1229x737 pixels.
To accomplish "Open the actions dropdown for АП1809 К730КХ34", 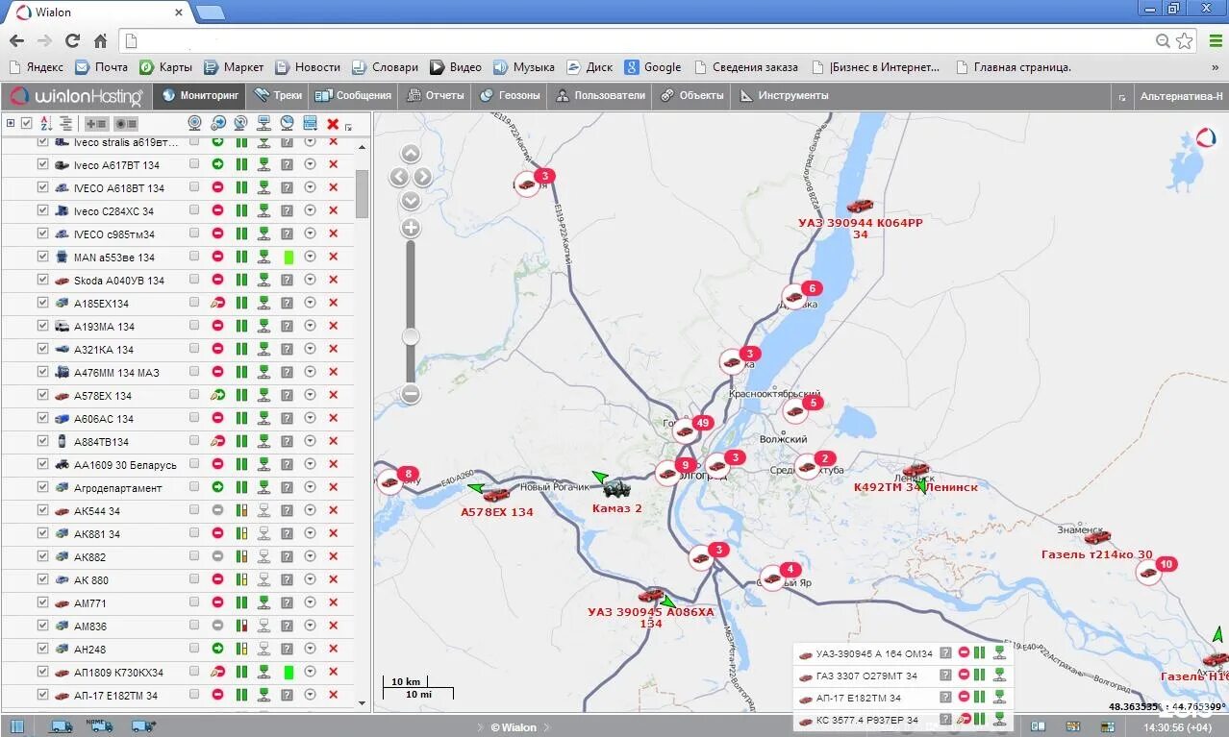I will 310,672.
